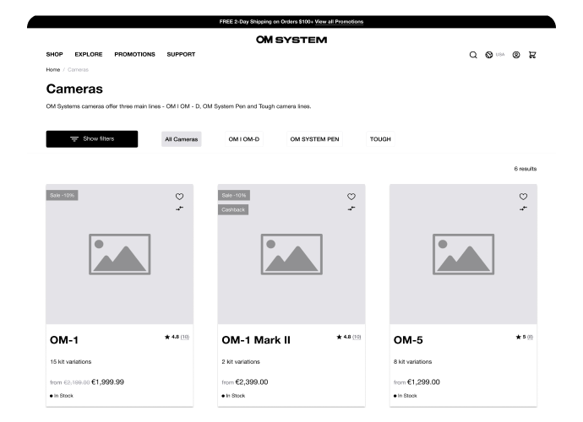
Task: Click the '8 kit variations' text
Action: click(x=412, y=361)
